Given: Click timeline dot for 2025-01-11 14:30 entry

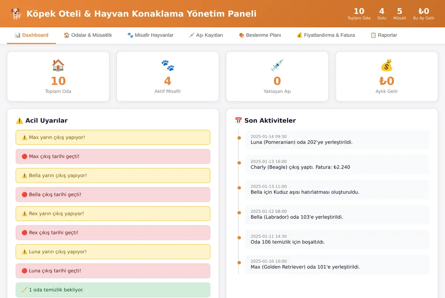Looking at the screenshot, I should click(239, 237).
